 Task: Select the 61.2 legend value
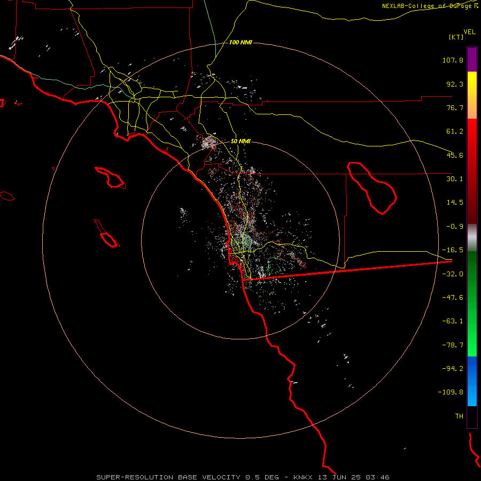pos(455,131)
